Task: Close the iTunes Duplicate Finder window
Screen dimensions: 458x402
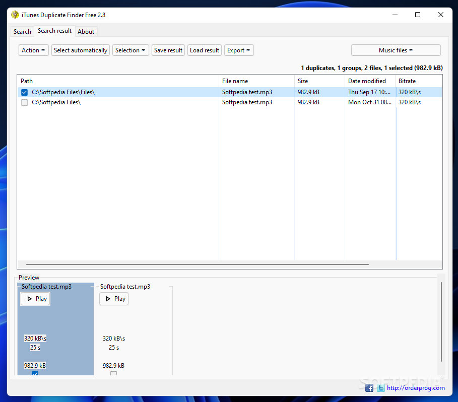Action: (441, 15)
